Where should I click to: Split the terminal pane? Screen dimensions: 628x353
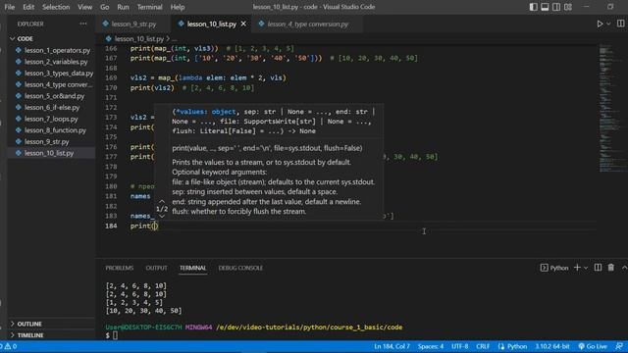coord(598,268)
